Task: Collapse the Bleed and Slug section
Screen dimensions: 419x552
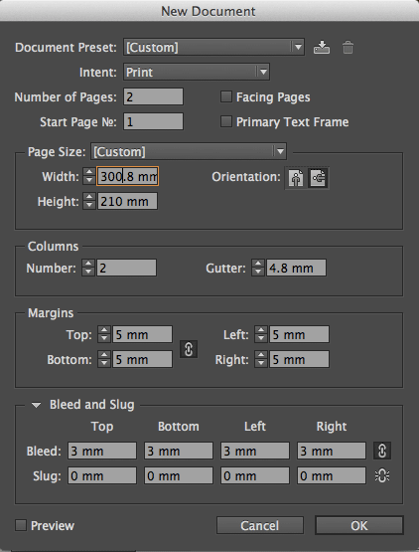Action: pos(36,405)
